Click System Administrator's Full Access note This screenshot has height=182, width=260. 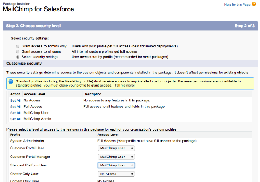pos(147,141)
